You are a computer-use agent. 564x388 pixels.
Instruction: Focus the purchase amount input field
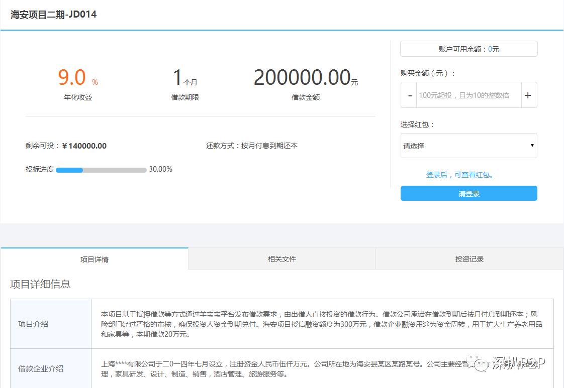tap(468, 95)
